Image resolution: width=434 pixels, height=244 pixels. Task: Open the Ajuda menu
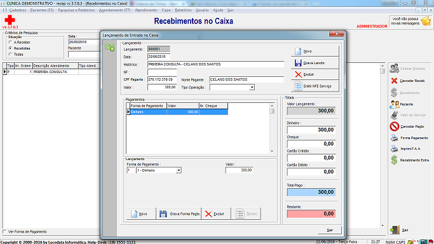[218, 10]
